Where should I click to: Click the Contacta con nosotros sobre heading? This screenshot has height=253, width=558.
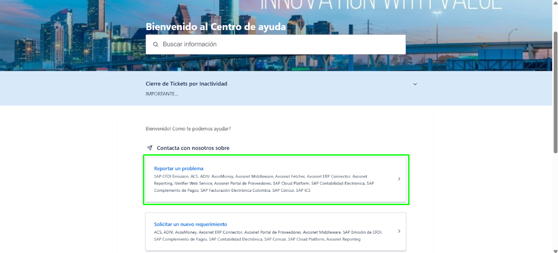[193, 148]
